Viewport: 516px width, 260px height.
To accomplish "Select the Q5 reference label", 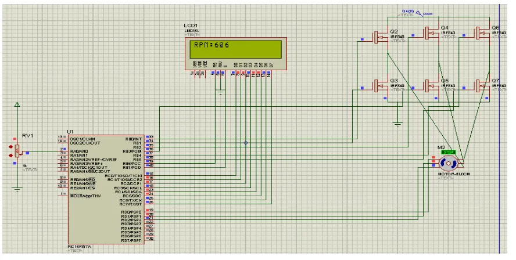I will tap(445, 81).
